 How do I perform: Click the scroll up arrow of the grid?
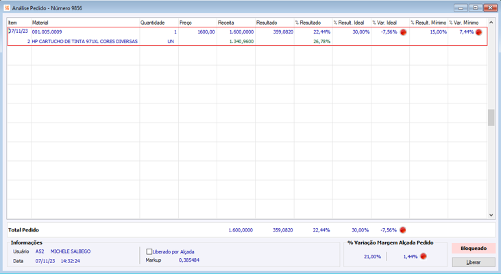(x=491, y=23)
